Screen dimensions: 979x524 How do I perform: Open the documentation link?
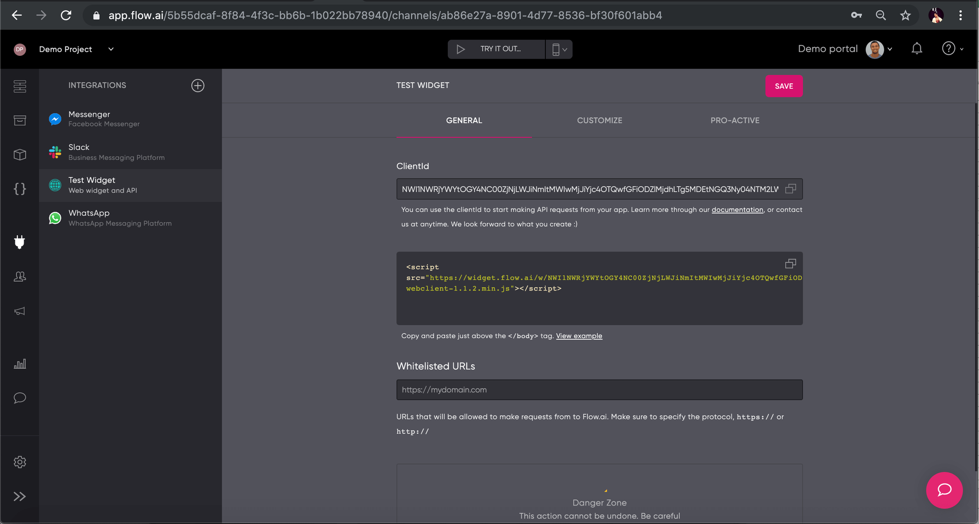coord(737,210)
